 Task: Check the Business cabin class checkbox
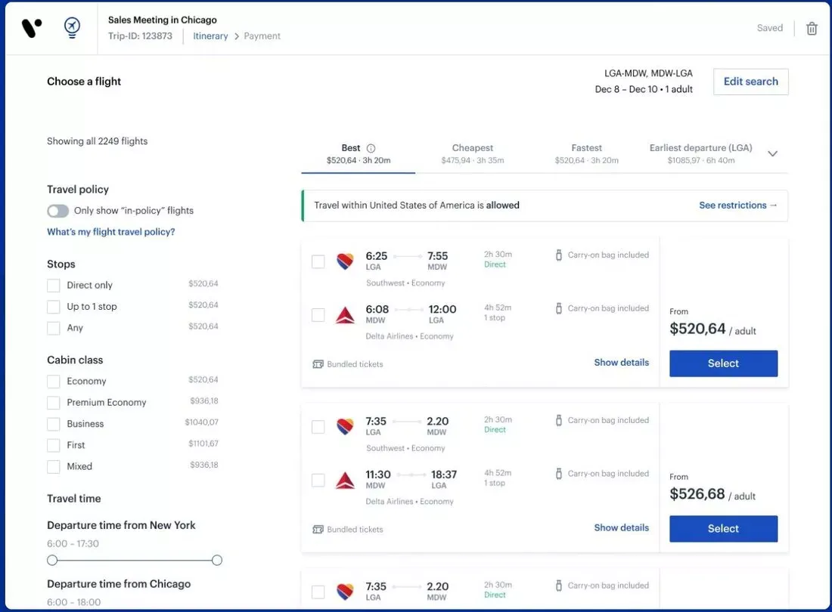(x=53, y=423)
